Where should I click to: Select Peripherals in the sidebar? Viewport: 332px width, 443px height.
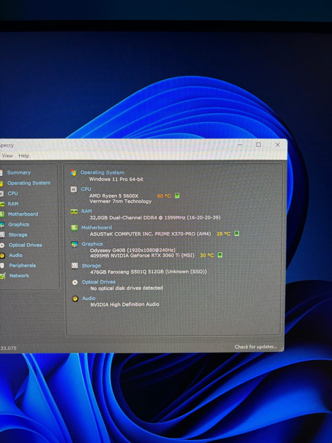click(22, 265)
